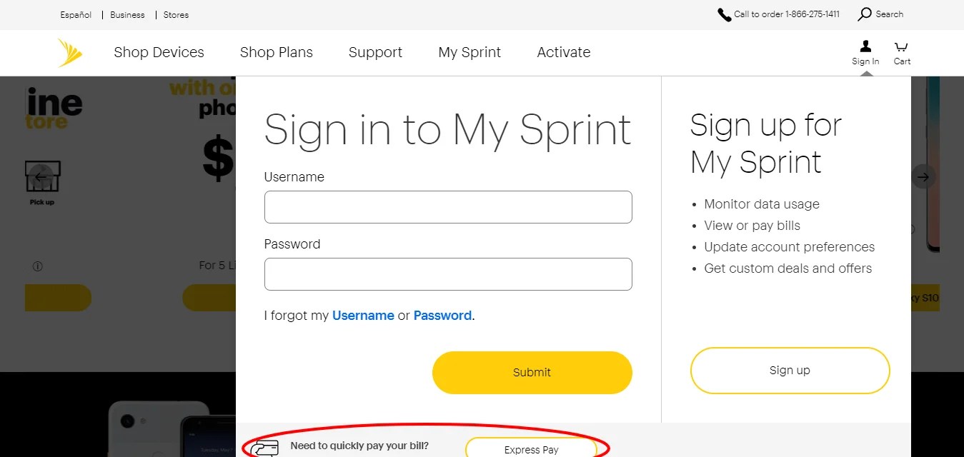Image resolution: width=964 pixels, height=457 pixels.
Task: Open the shopping Cart
Action: (x=901, y=51)
